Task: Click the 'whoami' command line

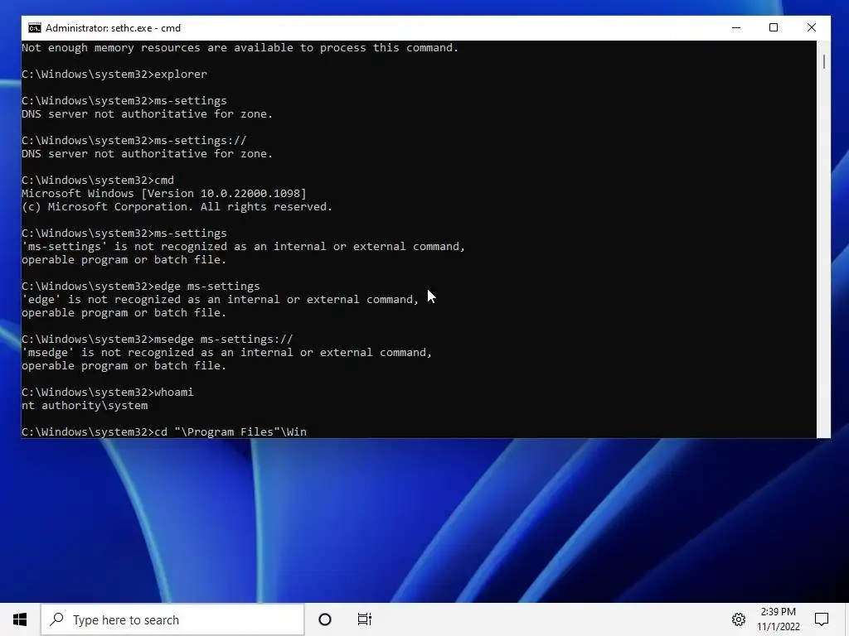Action: (x=107, y=392)
